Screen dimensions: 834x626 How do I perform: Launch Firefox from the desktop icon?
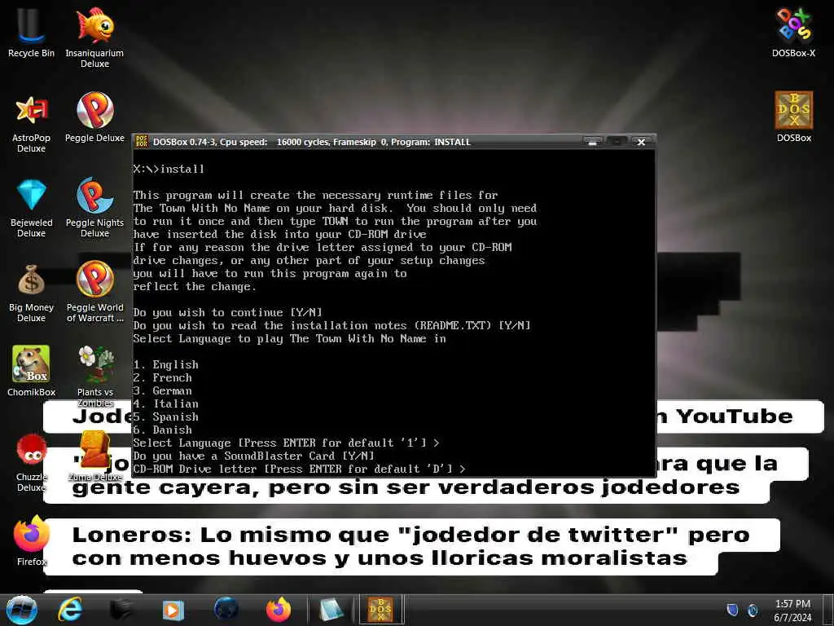click(x=31, y=540)
